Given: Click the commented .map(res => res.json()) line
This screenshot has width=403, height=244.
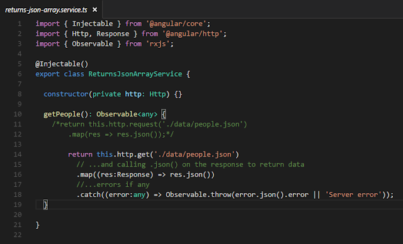Looking at the screenshot, I should coord(121,135).
